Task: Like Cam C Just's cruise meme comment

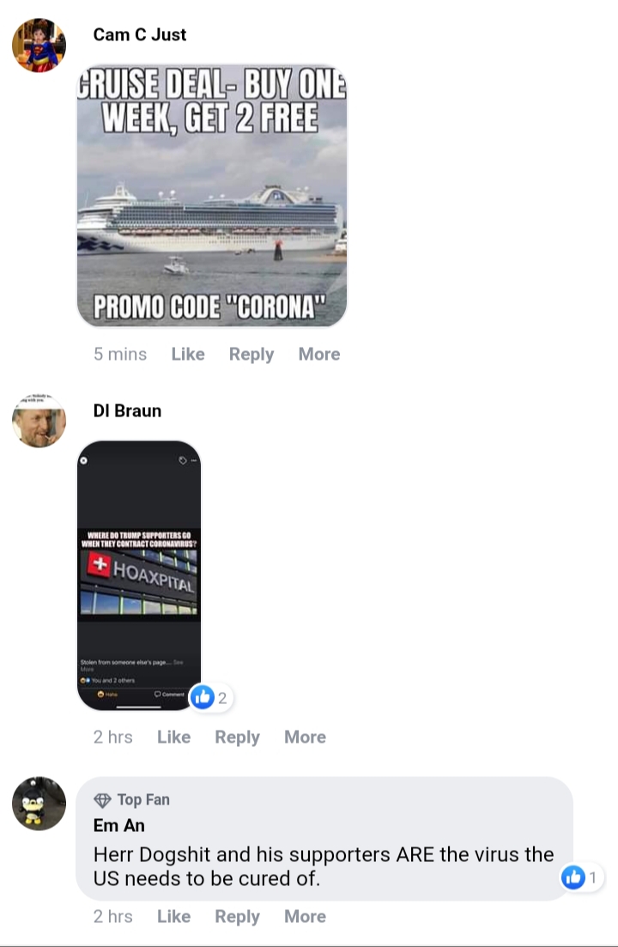Action: pyautogui.click(x=188, y=354)
